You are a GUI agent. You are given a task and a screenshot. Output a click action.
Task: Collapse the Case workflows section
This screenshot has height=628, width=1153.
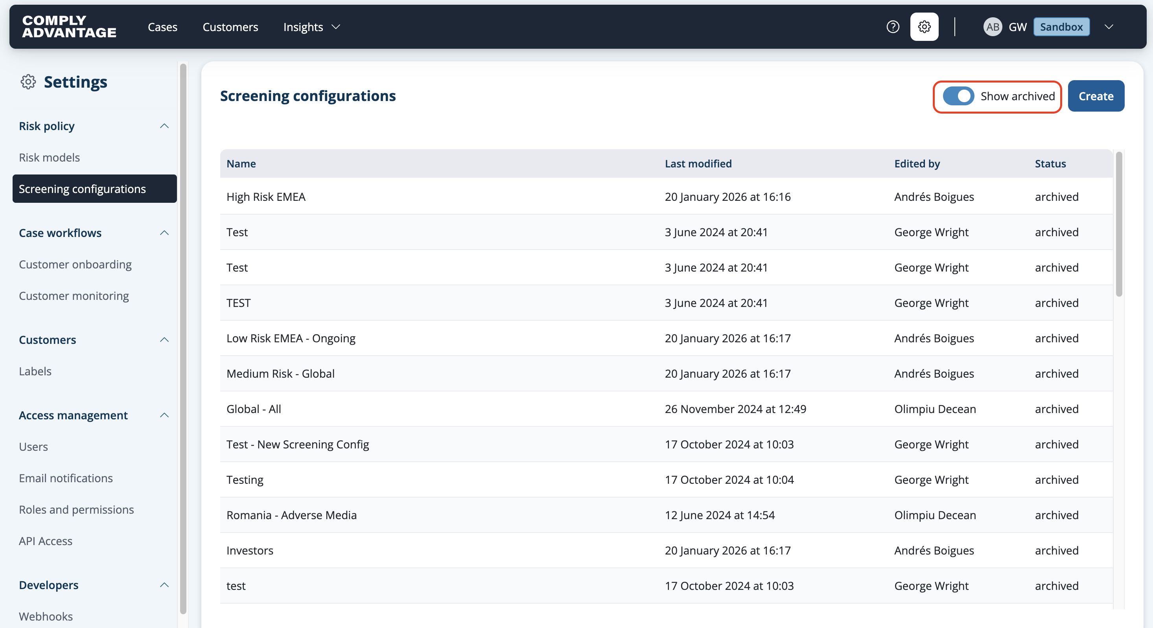pos(164,233)
